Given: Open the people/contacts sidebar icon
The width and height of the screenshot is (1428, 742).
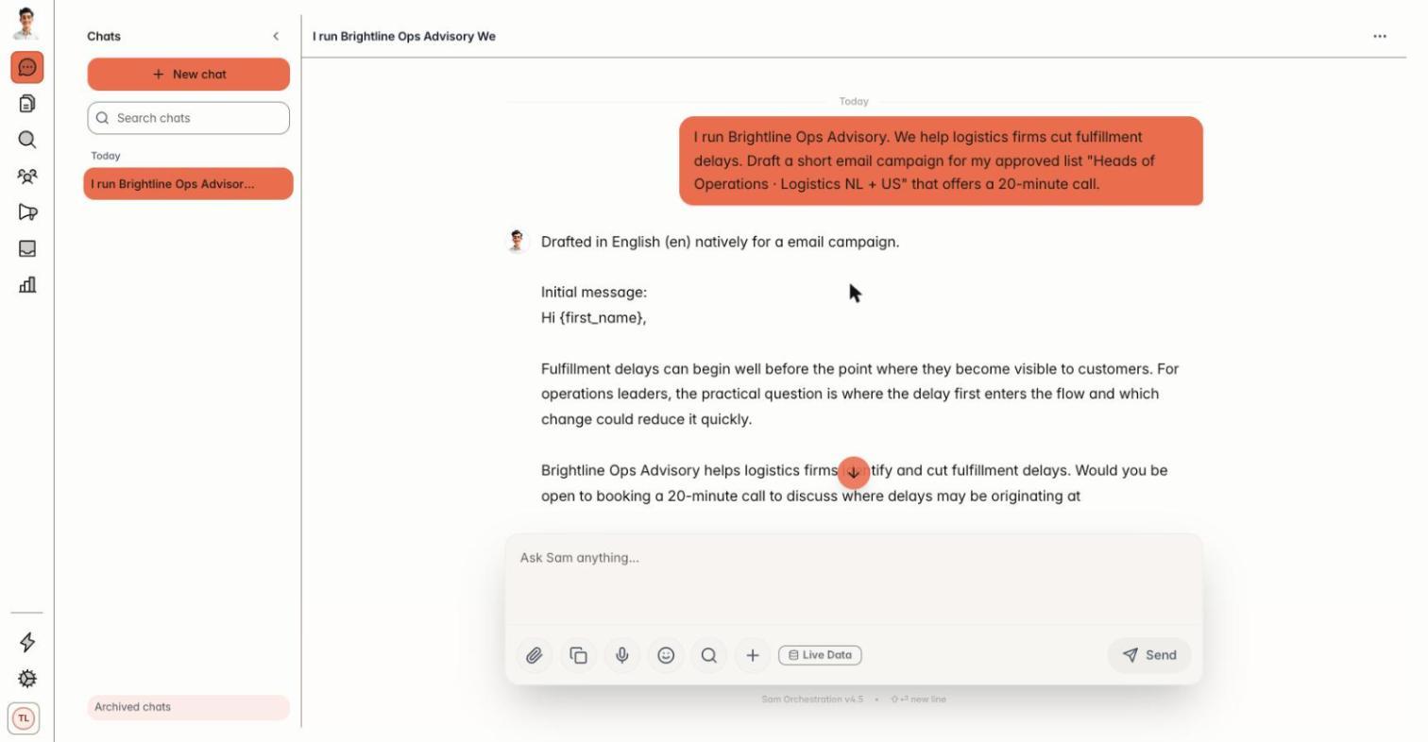Looking at the screenshot, I should pos(26,176).
